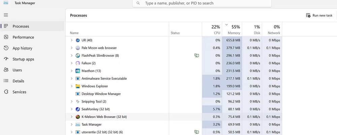Sort processes by Disk column
This screenshot has height=135, width=337.
click(252, 29)
